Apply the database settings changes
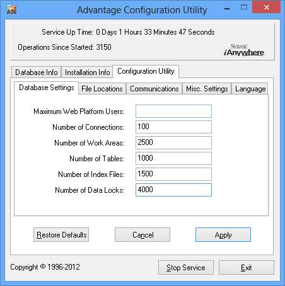The image size is (285, 286). pyautogui.click(x=223, y=235)
